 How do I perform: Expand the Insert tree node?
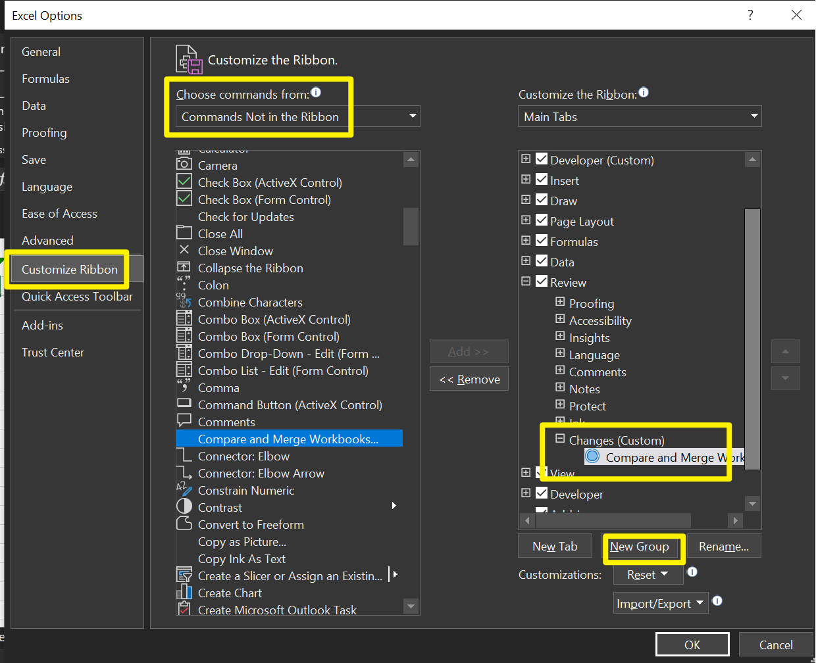[526, 179]
